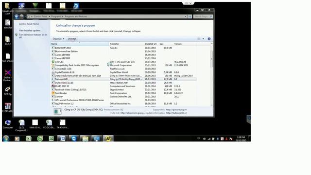Select the Jpg2Pdf version 1.2 row
The height and width of the screenshot is (175, 311).
pyautogui.click(x=124, y=104)
